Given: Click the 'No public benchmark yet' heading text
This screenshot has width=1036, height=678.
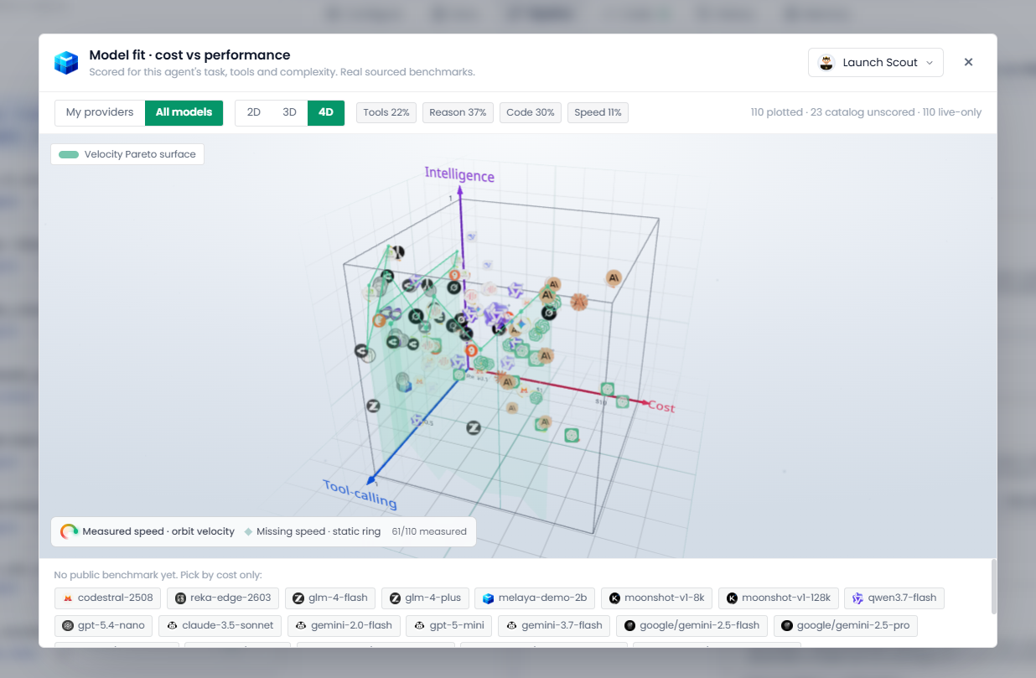Looking at the screenshot, I should point(158,575).
